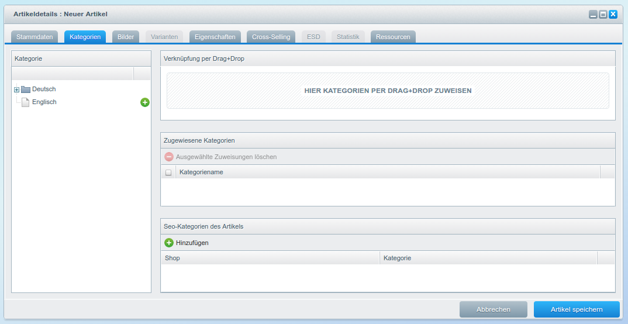Minimize the Artikeldetails window

point(593,15)
